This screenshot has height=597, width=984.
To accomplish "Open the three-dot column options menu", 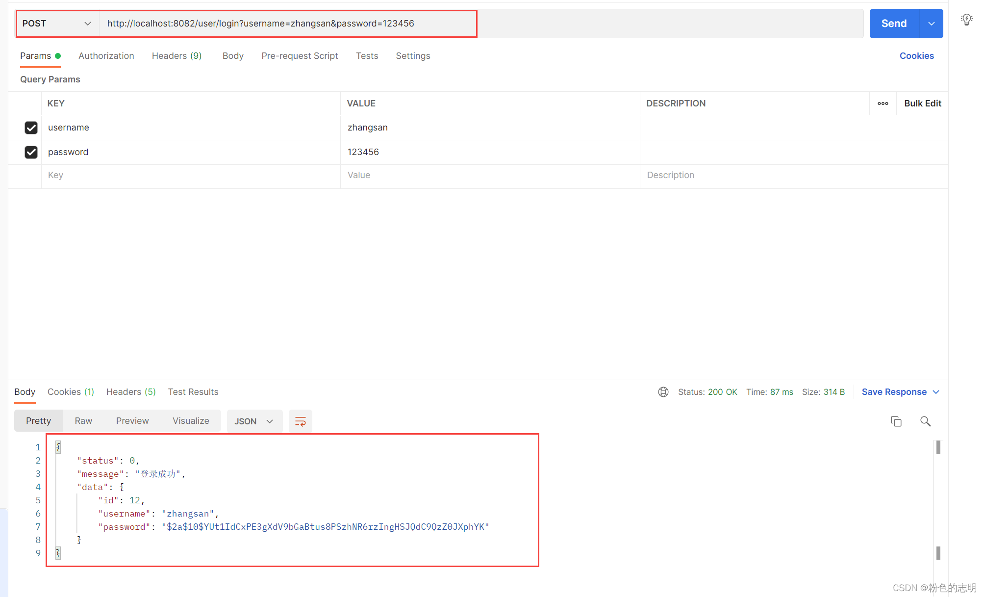I will [x=883, y=104].
